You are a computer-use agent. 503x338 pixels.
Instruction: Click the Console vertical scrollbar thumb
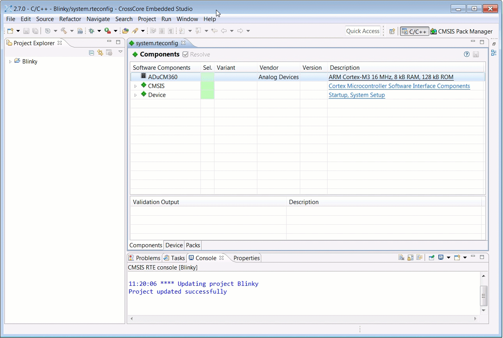(x=484, y=296)
